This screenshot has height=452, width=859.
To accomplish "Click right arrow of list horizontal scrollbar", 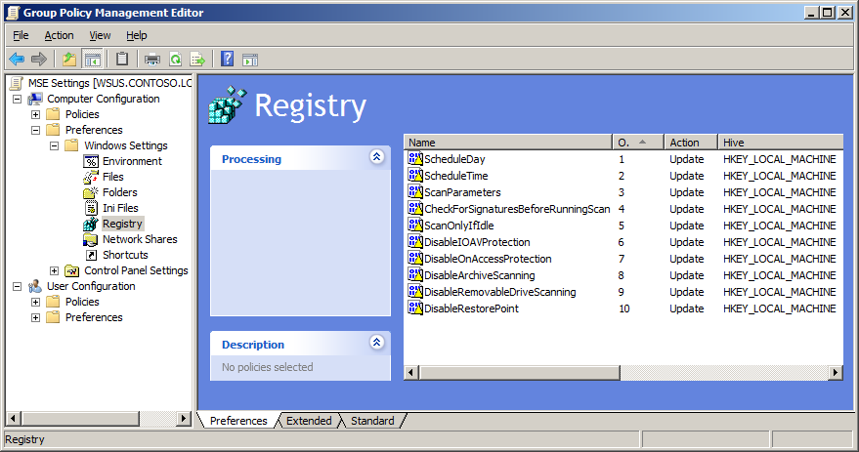I will pos(836,372).
